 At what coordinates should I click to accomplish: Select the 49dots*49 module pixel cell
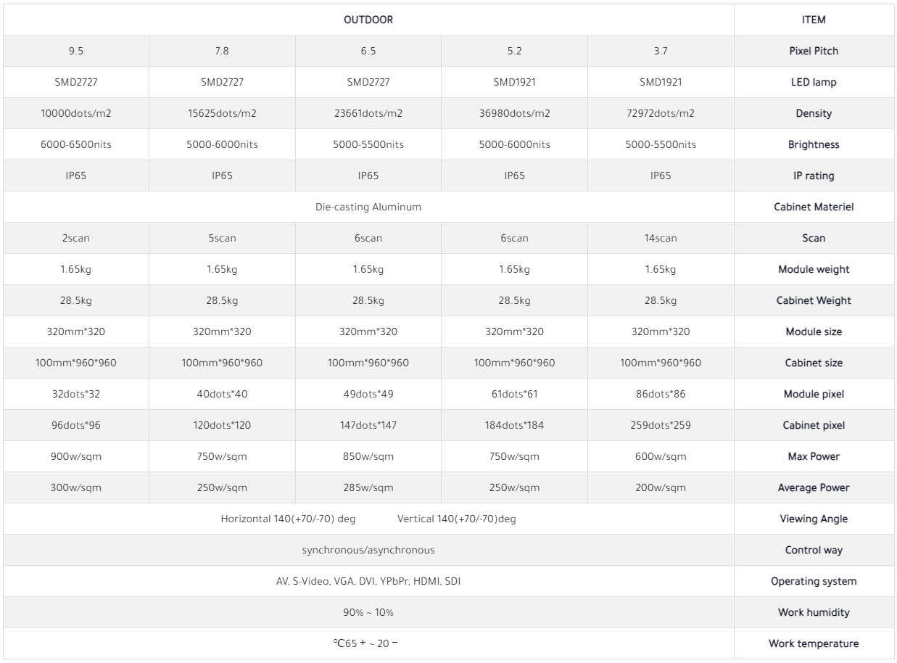coord(368,395)
